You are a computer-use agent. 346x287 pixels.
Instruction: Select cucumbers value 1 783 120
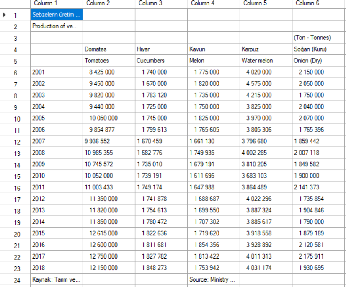[161, 95]
